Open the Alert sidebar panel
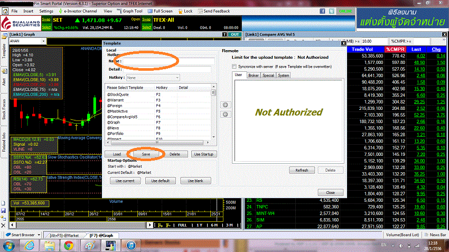Screen dimensions: 449x252 (4, 81)
